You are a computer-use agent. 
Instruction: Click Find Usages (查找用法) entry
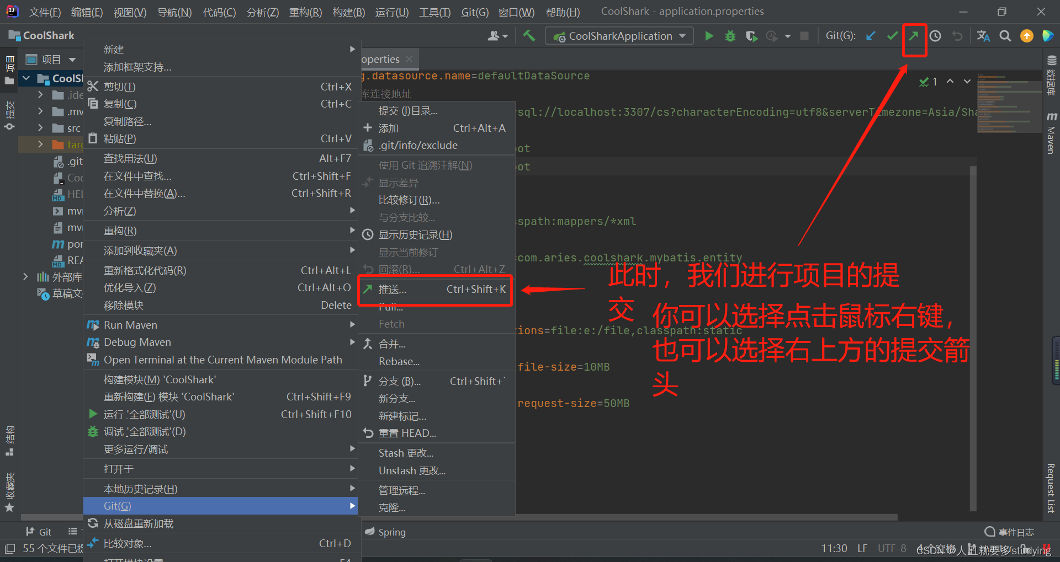click(222, 158)
